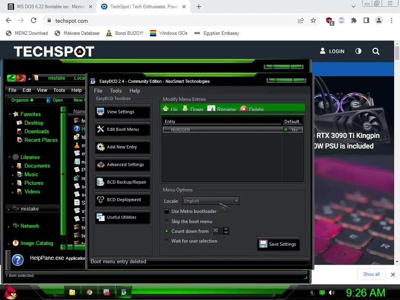This screenshot has width=400, height=300.
Task: Enable Use Metro bootloader checkbox
Action: pos(166,211)
